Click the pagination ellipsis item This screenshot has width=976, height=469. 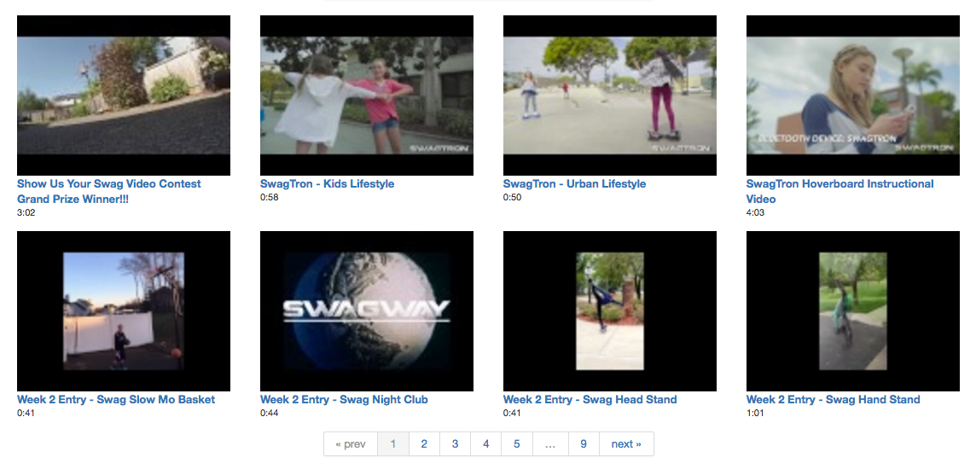click(549, 444)
